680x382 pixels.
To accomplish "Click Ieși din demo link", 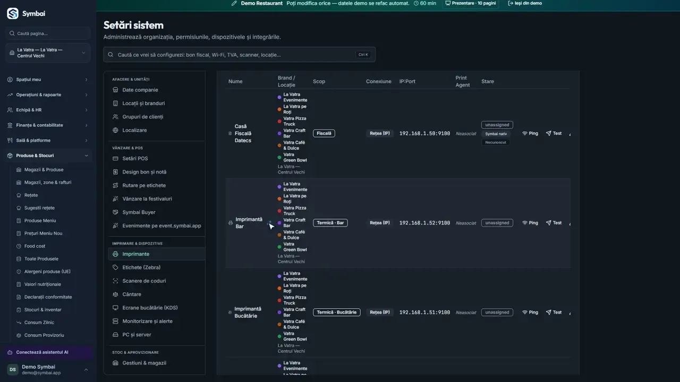I will [x=525, y=3].
